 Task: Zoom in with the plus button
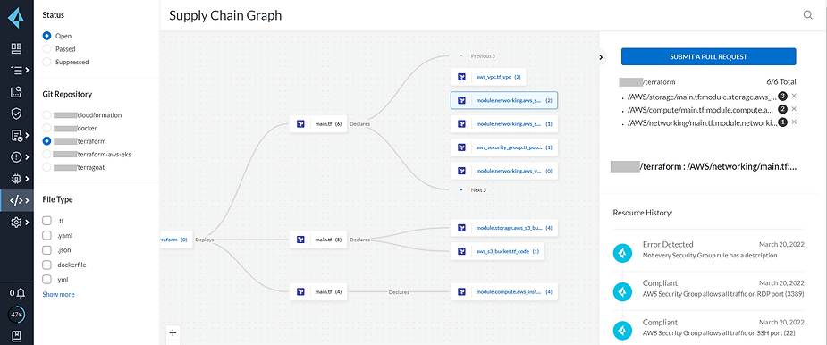[x=173, y=332]
